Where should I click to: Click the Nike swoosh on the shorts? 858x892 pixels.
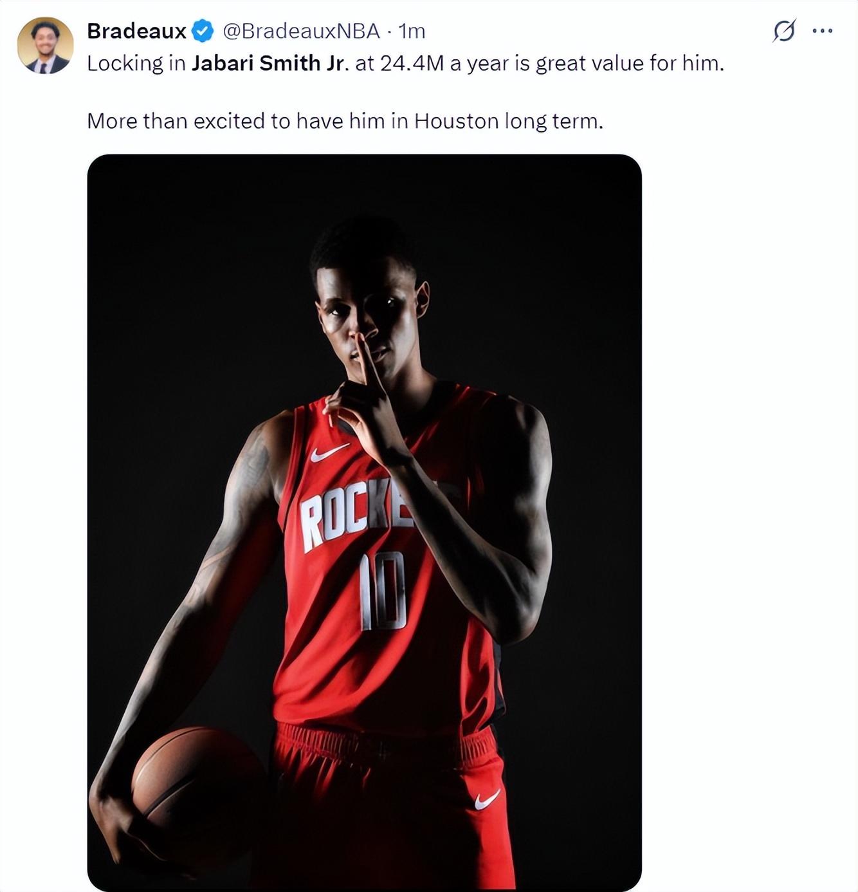pyautogui.click(x=487, y=799)
